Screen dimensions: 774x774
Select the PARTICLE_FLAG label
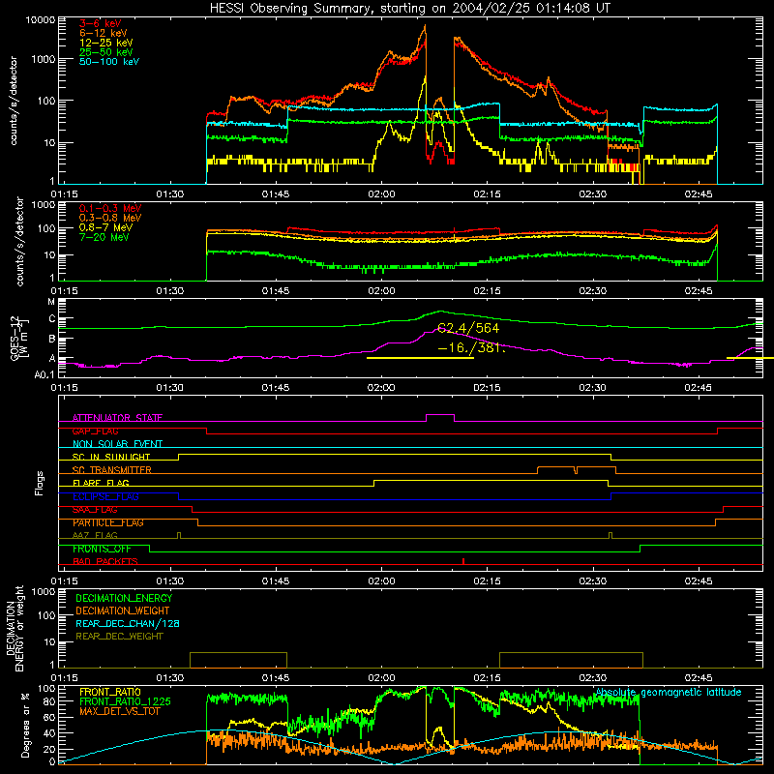(x=108, y=522)
